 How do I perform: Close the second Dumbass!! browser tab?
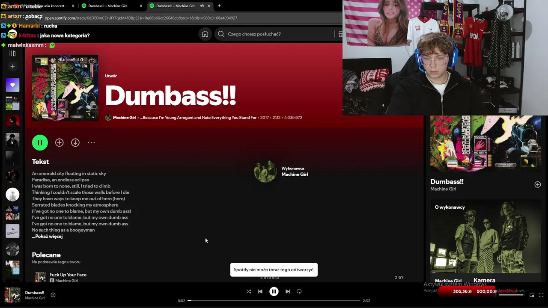coord(141,6)
